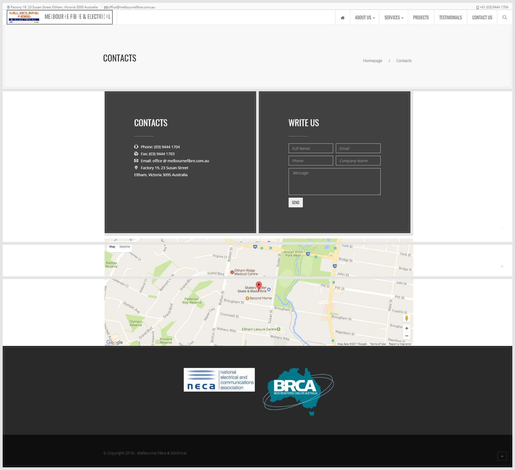The width and height of the screenshot is (515, 470).
Task: Expand the Services dropdown menu
Action: click(394, 17)
